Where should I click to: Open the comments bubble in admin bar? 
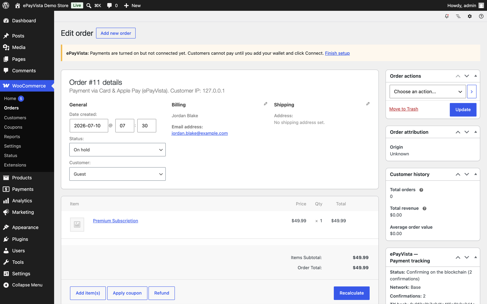coord(109,5)
